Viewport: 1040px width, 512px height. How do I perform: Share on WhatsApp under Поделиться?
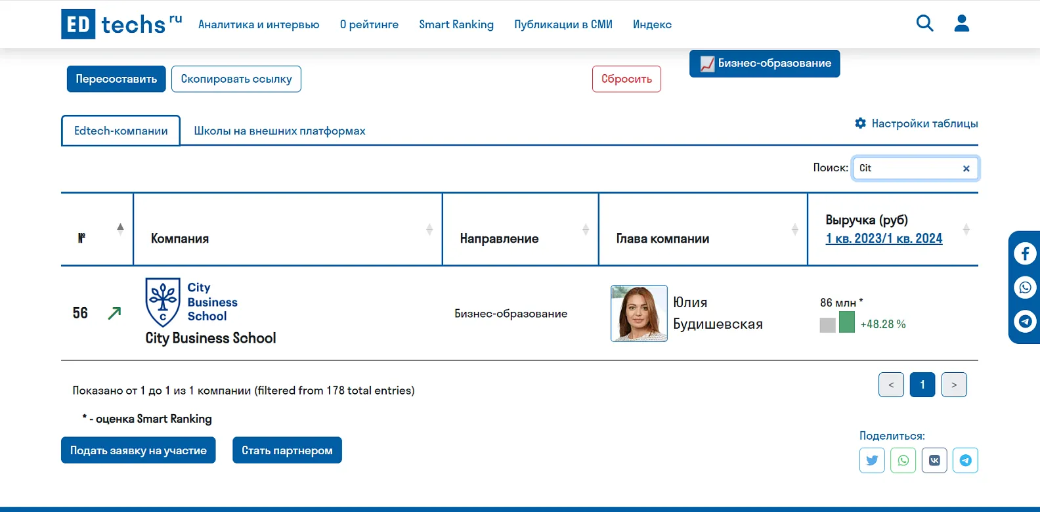[903, 460]
